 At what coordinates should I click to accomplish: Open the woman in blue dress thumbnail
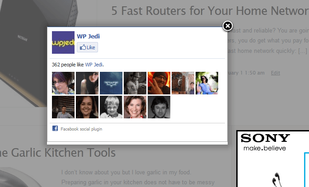(x=207, y=83)
